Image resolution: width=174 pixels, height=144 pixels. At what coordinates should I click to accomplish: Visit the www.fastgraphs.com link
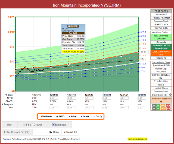pos(137,139)
